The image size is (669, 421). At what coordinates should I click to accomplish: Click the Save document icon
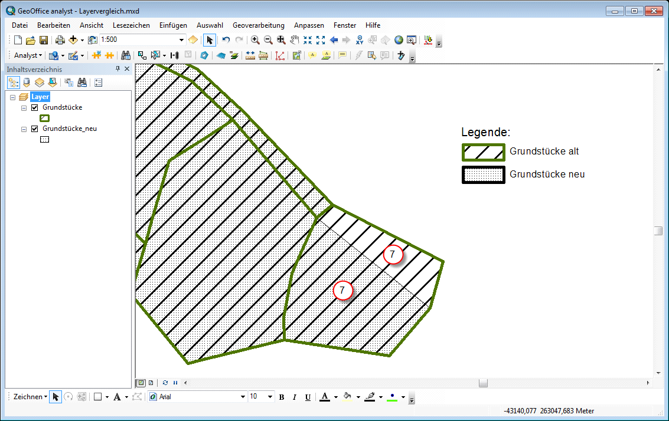(44, 40)
